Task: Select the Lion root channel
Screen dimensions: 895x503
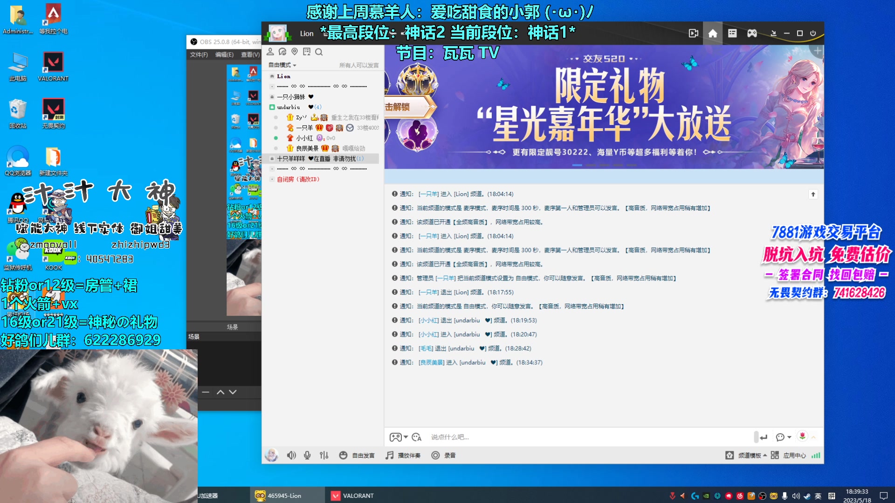Action: pos(283,76)
